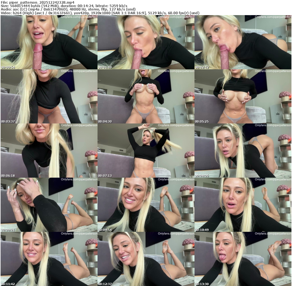Click the watermark URL on the 00:00:54 frame
The height and width of the screenshot is (286, 292).
79,17
